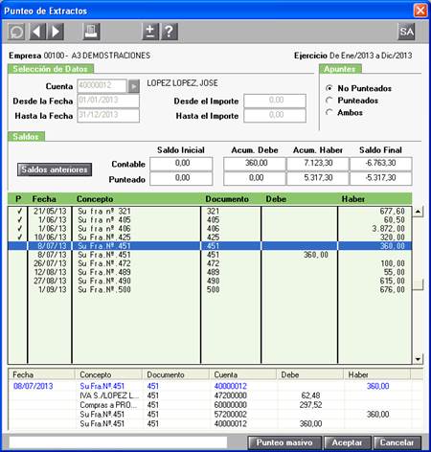Click the Punteo masivo button
The image size is (431, 452).
click(284, 442)
